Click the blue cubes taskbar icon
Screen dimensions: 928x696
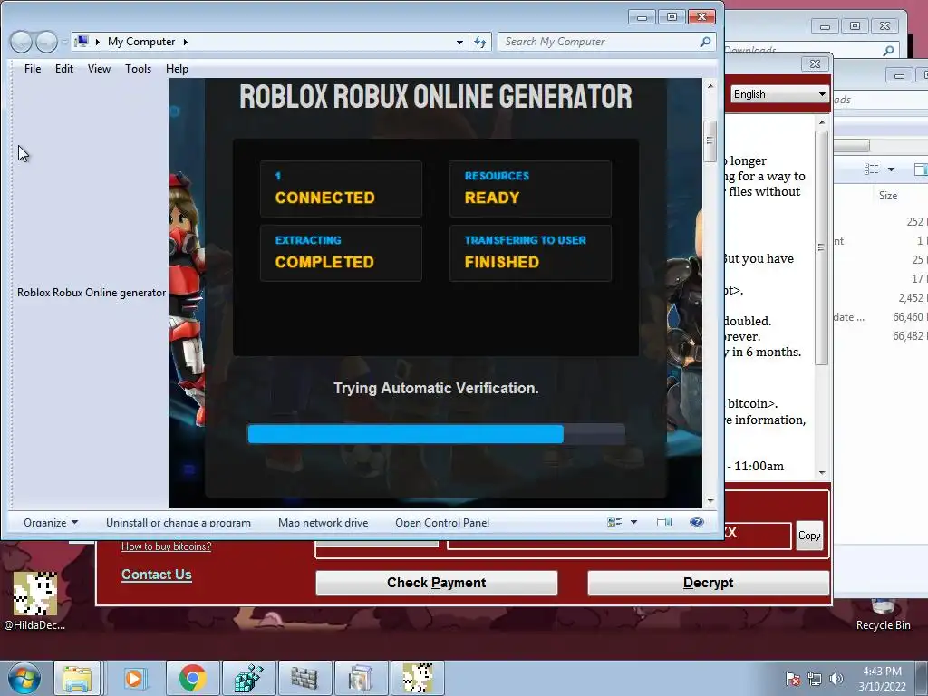(x=248, y=678)
